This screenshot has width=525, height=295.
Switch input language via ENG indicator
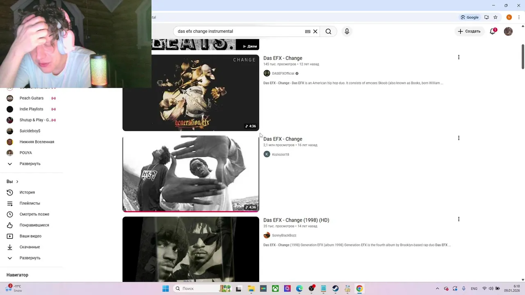474,288
